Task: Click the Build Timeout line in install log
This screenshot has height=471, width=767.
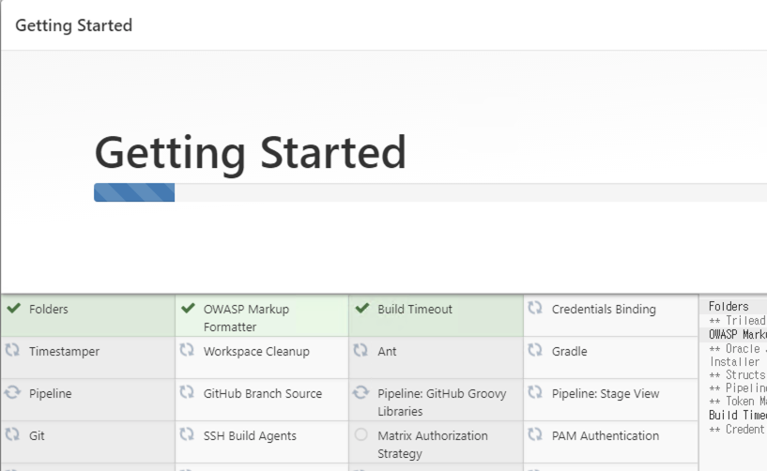Action: 738,416
